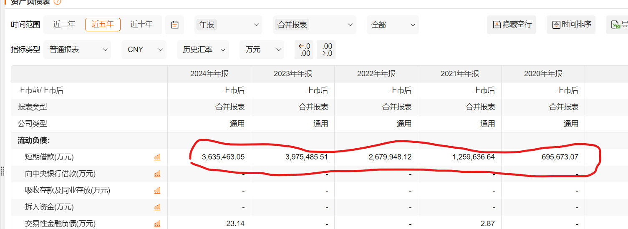Screen dimensions: 628x229
Task: Click the 2020年年报 column header
Action: pos(543,74)
